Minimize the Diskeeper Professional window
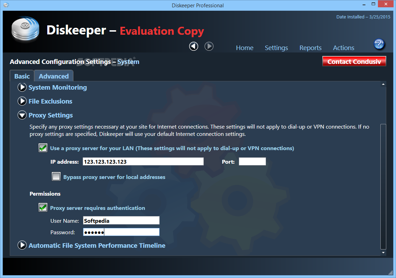The height and width of the screenshot is (278, 396). (x=364, y=5)
